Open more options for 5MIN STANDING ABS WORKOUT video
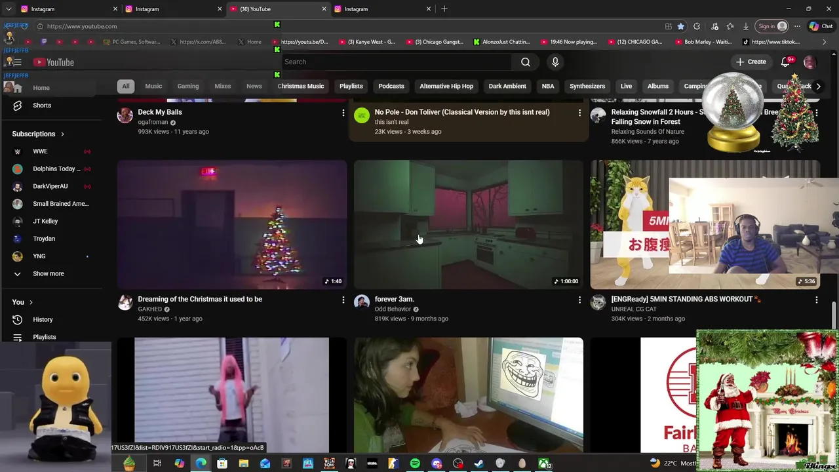The image size is (839, 472). tap(816, 300)
